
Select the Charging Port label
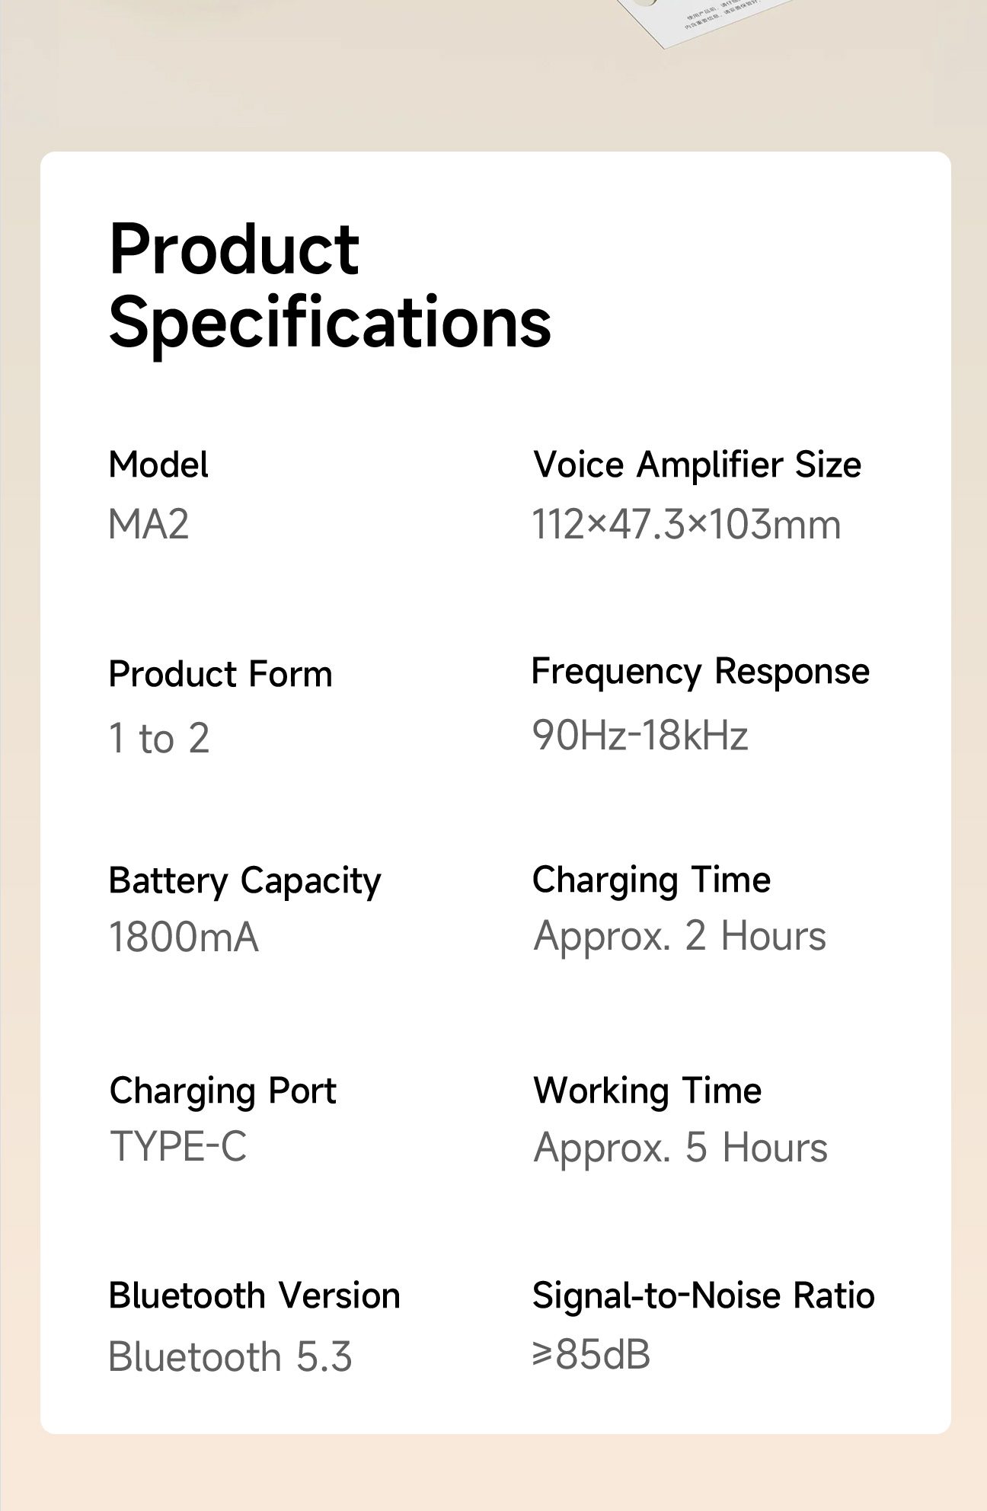coord(222,1092)
